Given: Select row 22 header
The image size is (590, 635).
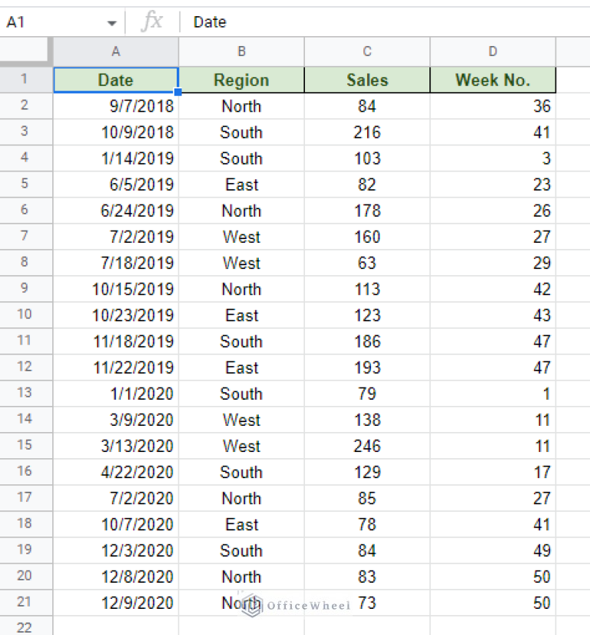Looking at the screenshot, I should pyautogui.click(x=25, y=627).
